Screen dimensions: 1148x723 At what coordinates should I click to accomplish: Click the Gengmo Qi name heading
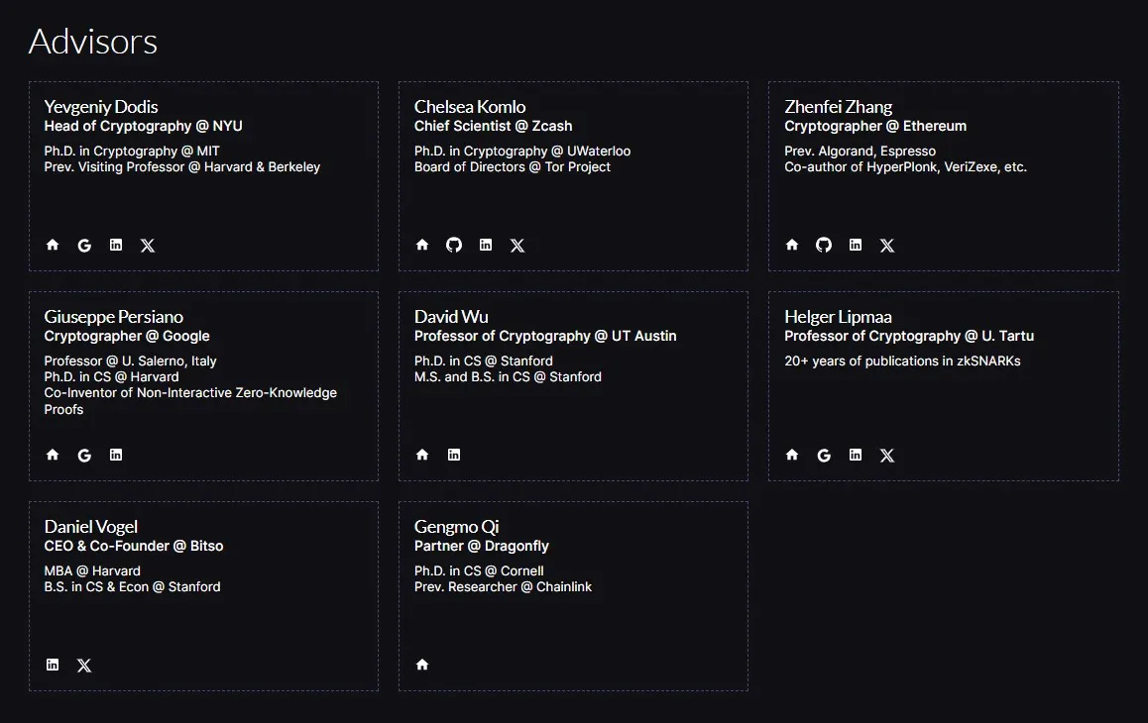click(x=456, y=526)
